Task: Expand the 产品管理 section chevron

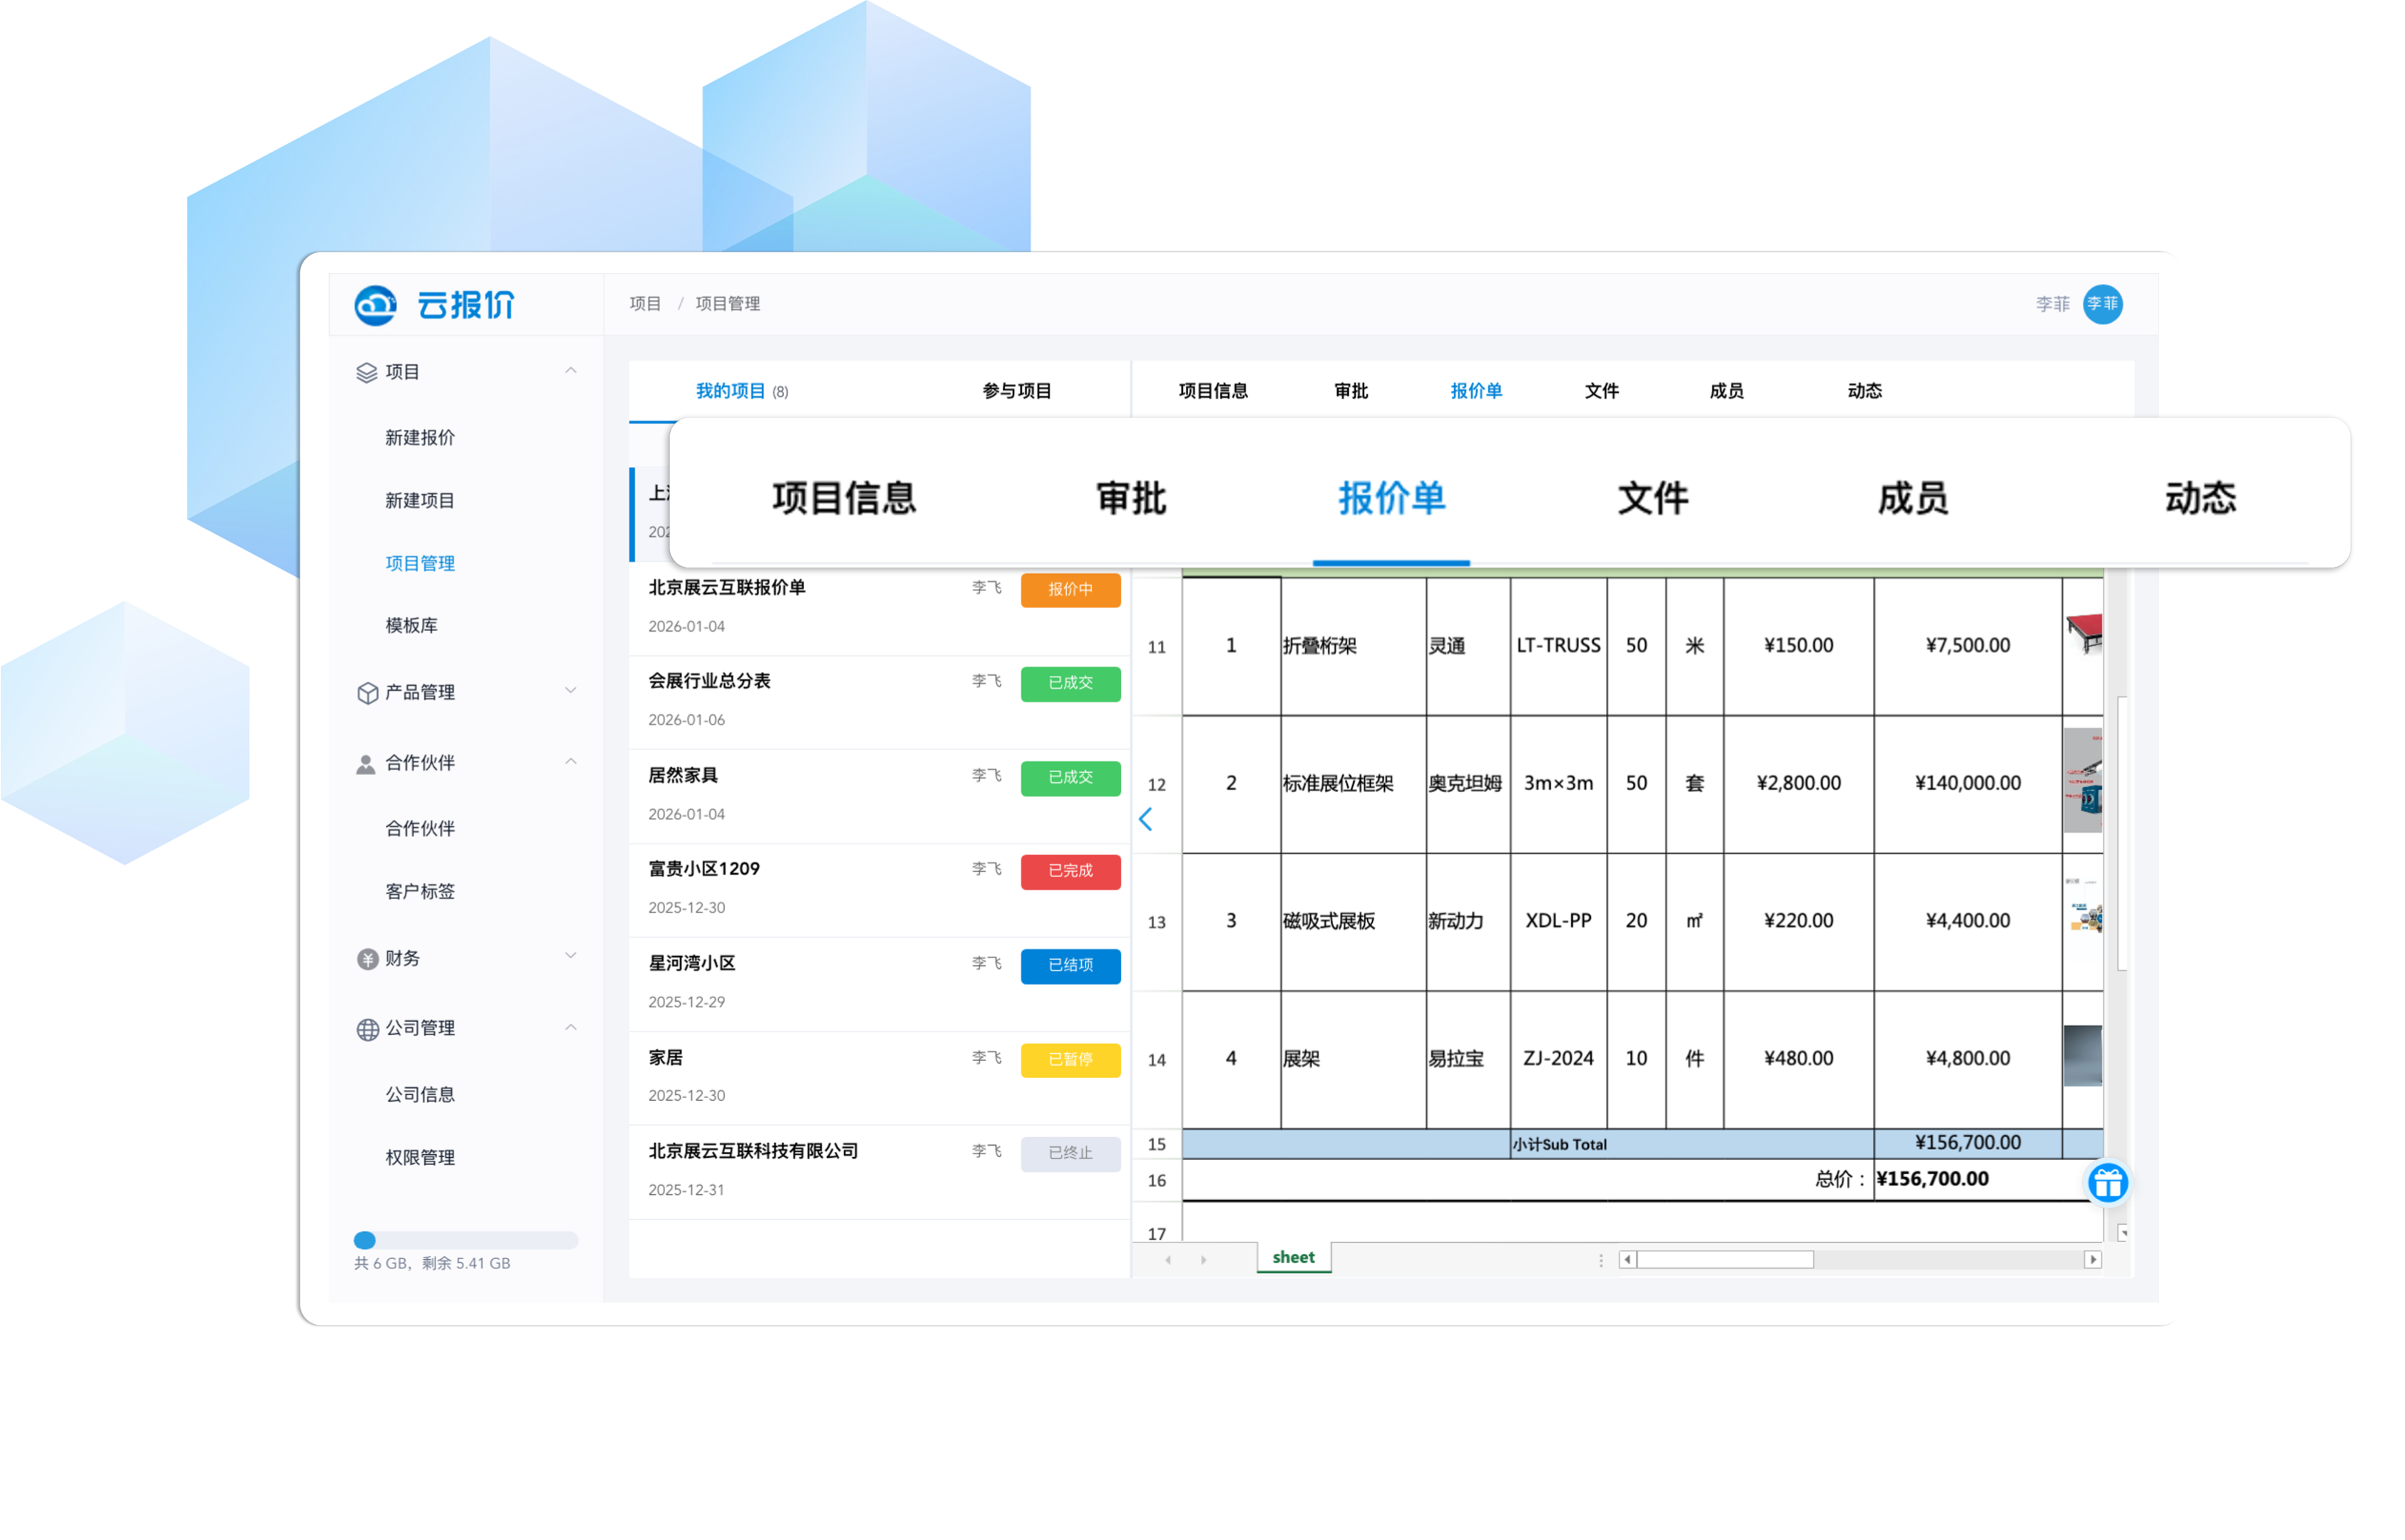Action: pyautogui.click(x=571, y=691)
